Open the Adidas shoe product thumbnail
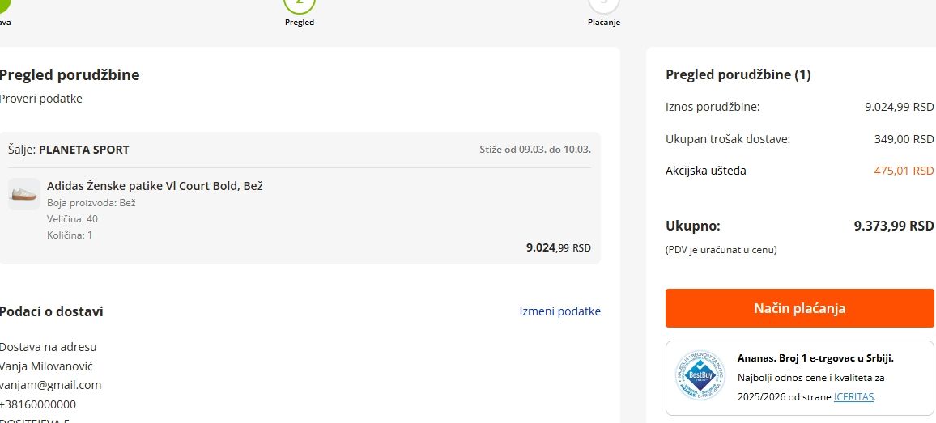 [24, 194]
